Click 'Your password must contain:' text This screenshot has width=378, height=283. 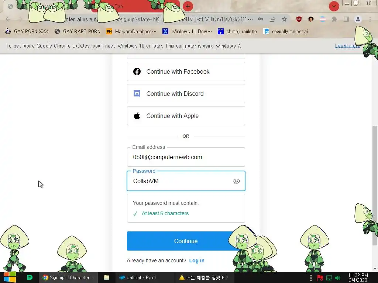click(166, 203)
